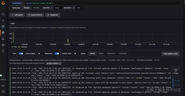Click the Logs panel title
Image resolution: width=185 pixels, height=96 pixels.
(12, 23)
